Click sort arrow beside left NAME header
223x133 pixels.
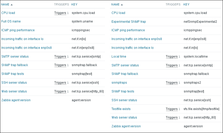12,5
